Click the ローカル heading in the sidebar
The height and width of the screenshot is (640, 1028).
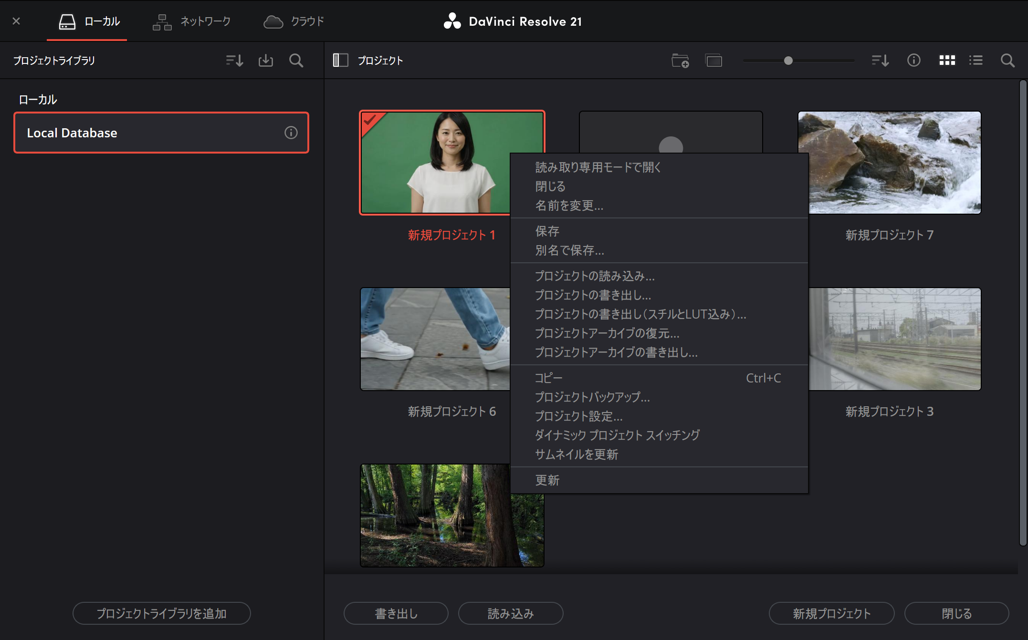pos(38,100)
